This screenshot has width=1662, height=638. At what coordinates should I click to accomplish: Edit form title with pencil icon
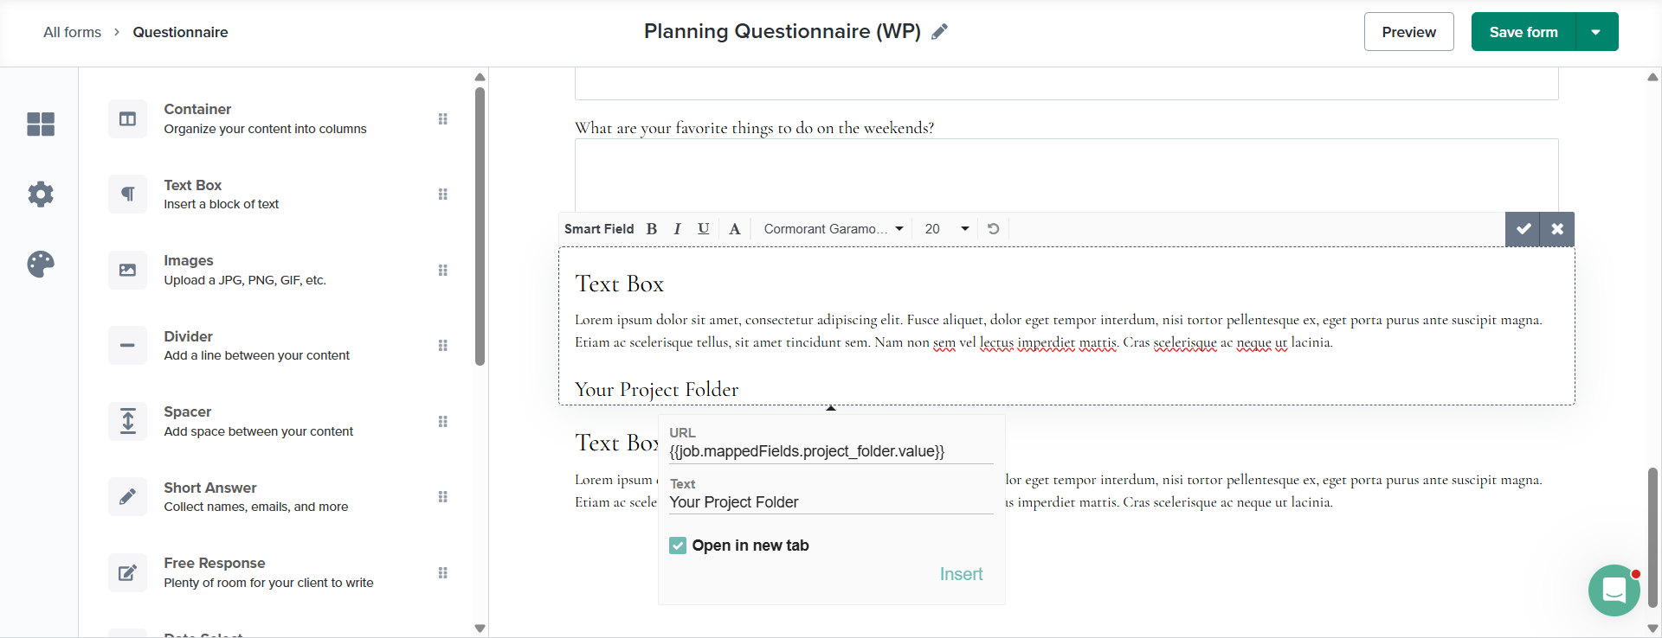coord(939,32)
